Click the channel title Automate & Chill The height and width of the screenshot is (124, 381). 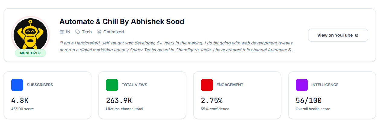[x=122, y=22]
